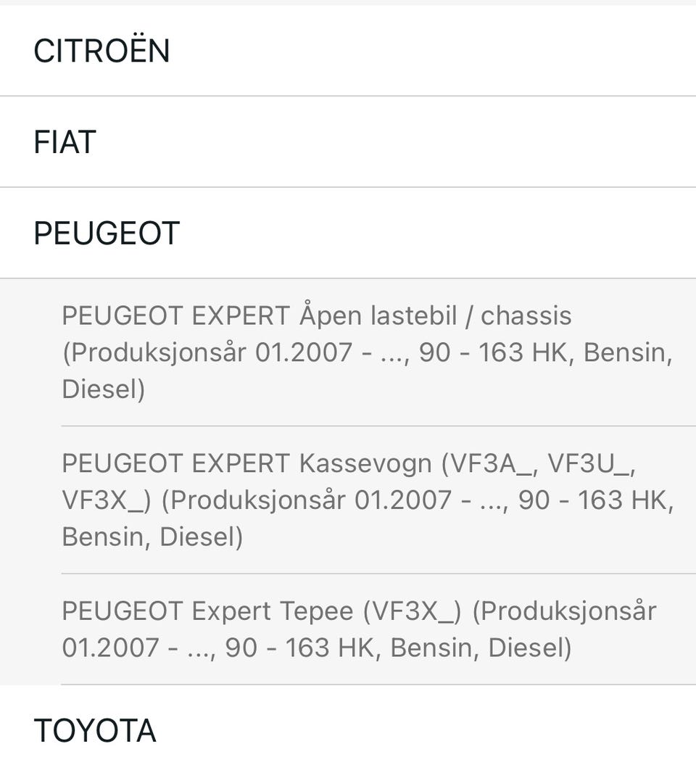The width and height of the screenshot is (696, 773).
Task: Tap the FIAT list item
Action: click(x=348, y=142)
